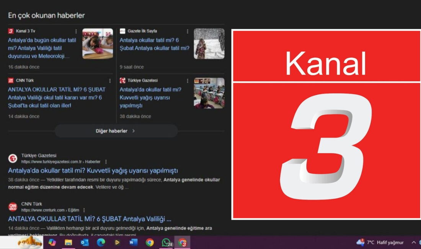Open the snowy street news thumbnail
Screen dimensions: 421x249
click(x=209, y=44)
